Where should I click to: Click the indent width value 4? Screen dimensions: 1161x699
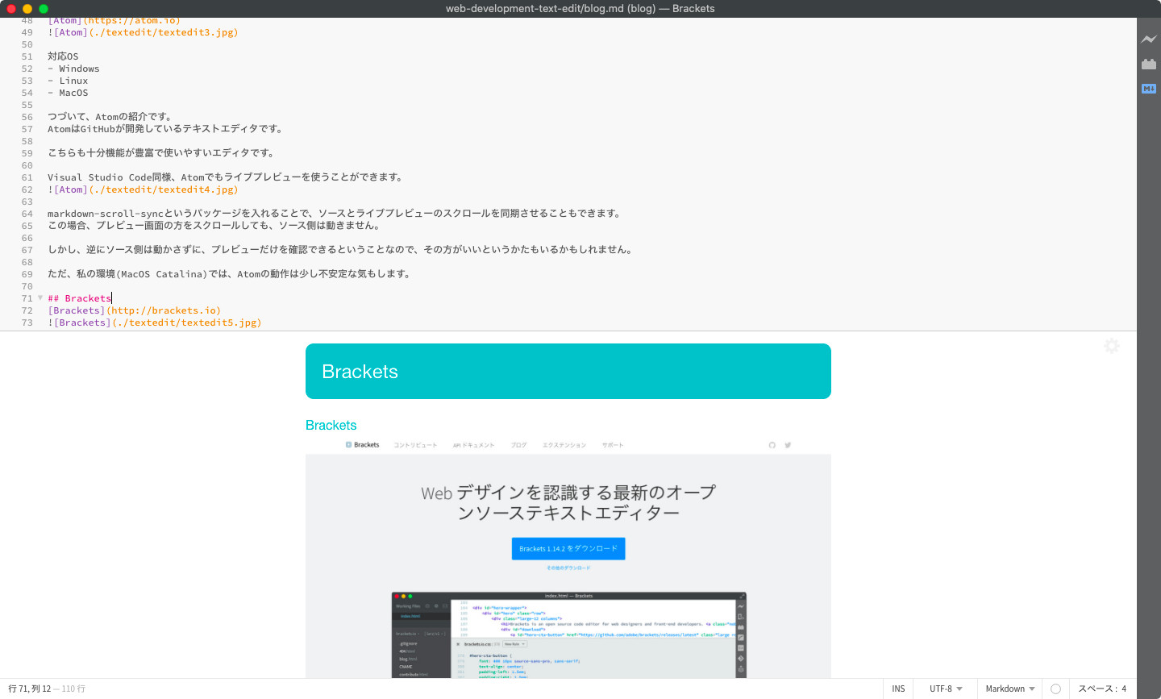click(1124, 689)
